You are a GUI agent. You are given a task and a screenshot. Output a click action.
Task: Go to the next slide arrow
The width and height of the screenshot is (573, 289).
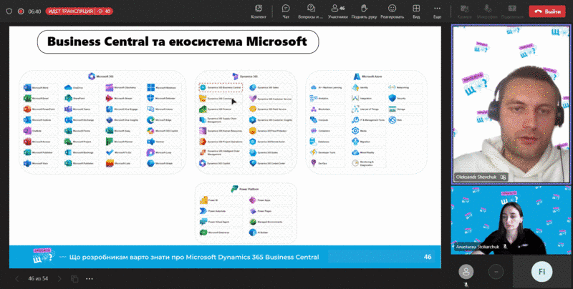click(59, 279)
